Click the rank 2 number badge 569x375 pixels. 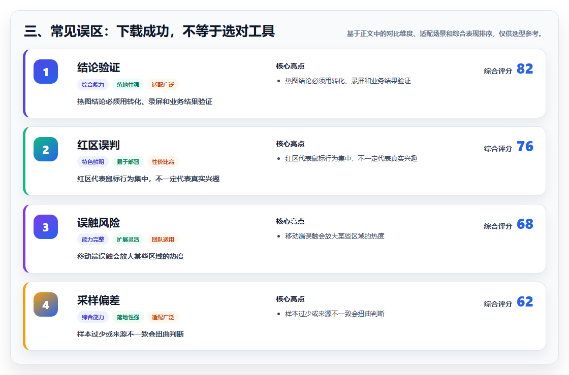pyautogui.click(x=46, y=149)
